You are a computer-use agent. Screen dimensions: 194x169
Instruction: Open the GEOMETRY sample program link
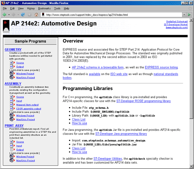[13, 50]
